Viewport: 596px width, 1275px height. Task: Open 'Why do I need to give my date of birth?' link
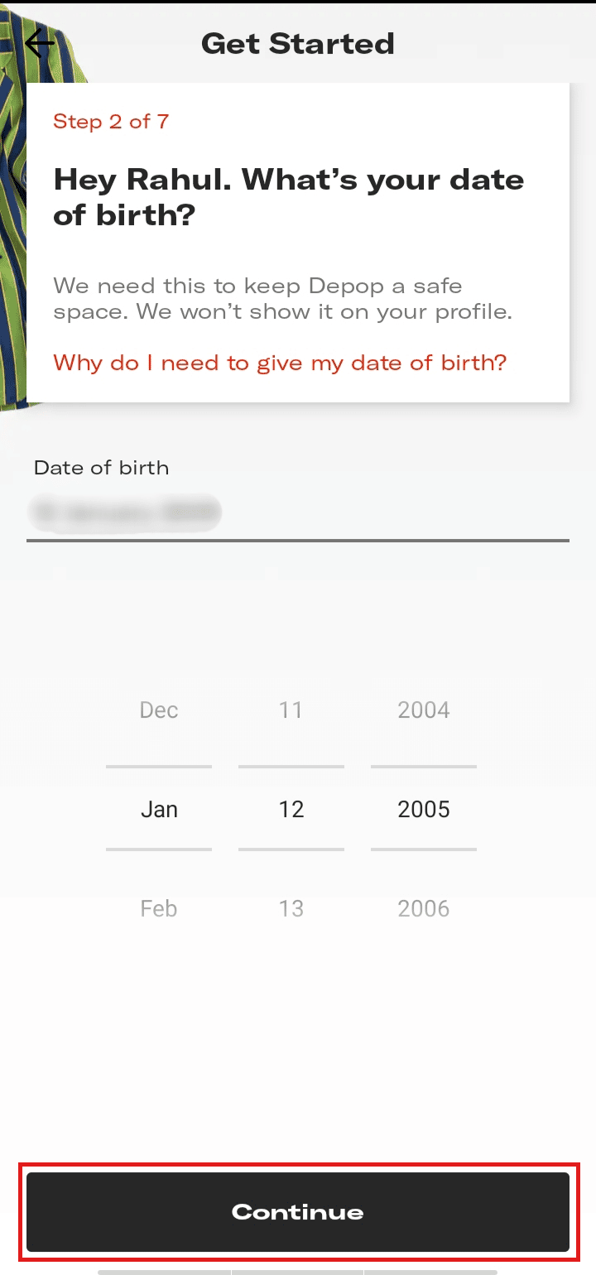280,363
